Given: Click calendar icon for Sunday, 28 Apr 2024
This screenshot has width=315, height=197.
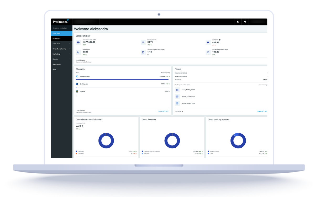Looking at the screenshot, I should point(177,103).
